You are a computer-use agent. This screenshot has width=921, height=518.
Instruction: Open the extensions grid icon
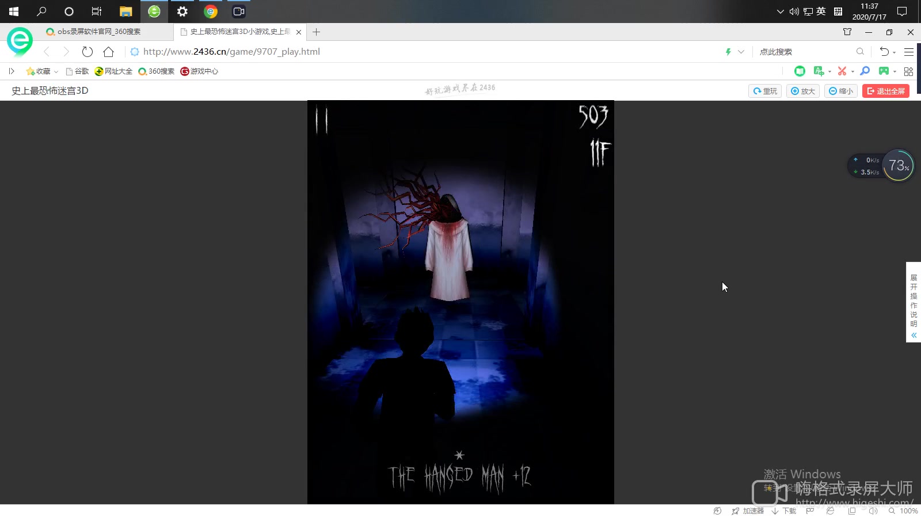pyautogui.click(x=908, y=71)
